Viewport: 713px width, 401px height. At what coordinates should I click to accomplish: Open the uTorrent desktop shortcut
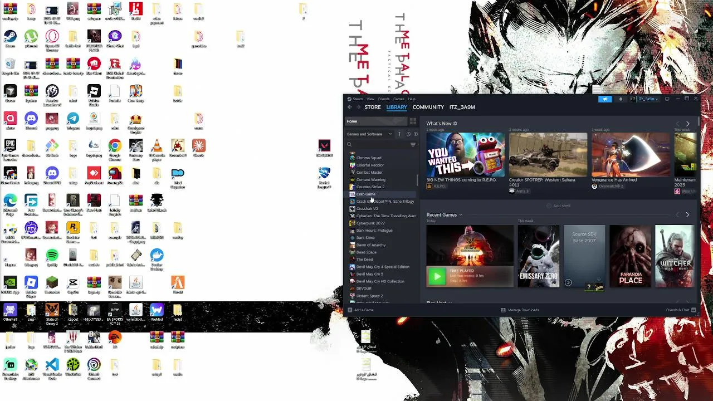pyautogui.click(x=31, y=38)
